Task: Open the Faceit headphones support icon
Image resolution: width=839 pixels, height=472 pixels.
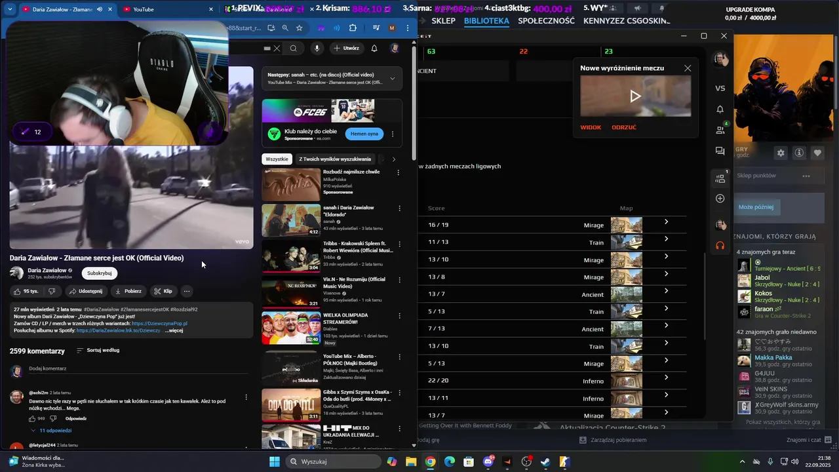Action: coord(720,245)
